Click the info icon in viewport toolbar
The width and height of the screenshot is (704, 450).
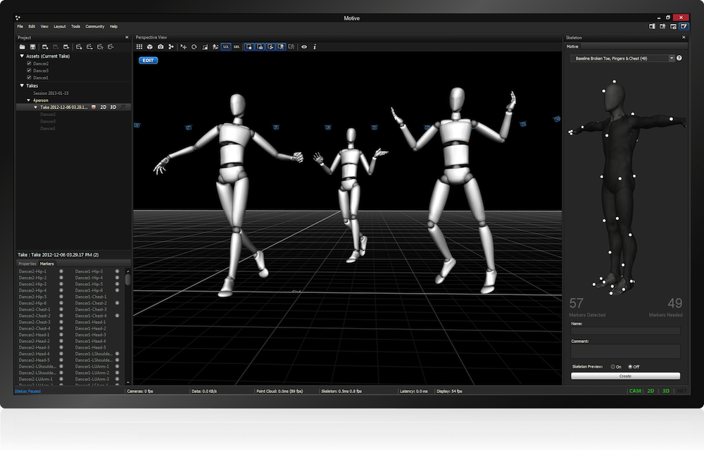coord(315,46)
